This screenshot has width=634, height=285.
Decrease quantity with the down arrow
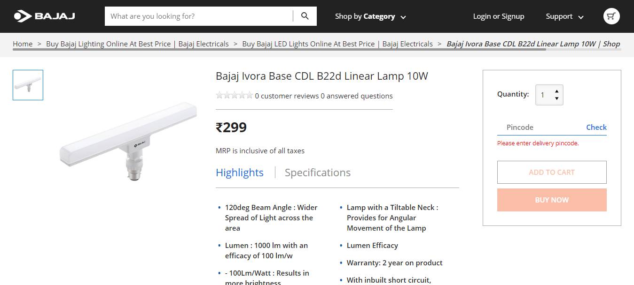pyautogui.click(x=556, y=98)
